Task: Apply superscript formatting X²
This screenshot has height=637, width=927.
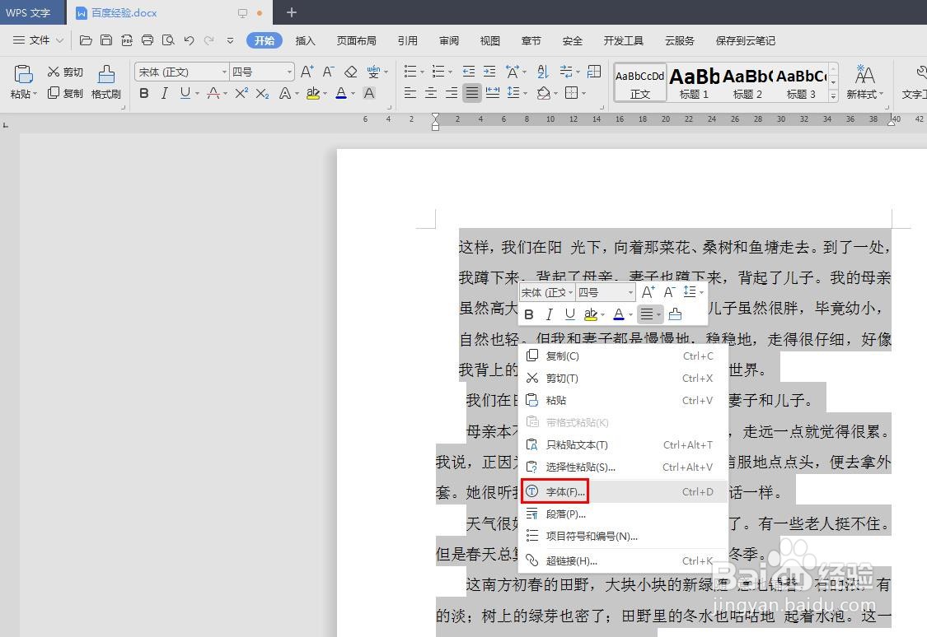Action: point(242,93)
